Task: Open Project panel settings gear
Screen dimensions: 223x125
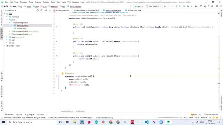Action: [46, 10]
